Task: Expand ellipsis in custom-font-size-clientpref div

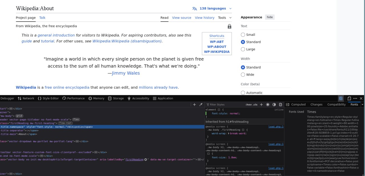Action: point(96,152)
